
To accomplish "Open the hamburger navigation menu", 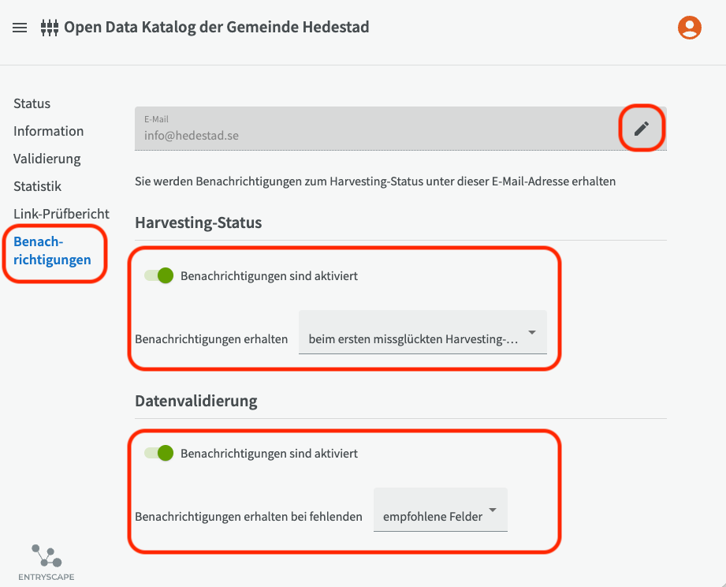I will (x=20, y=28).
